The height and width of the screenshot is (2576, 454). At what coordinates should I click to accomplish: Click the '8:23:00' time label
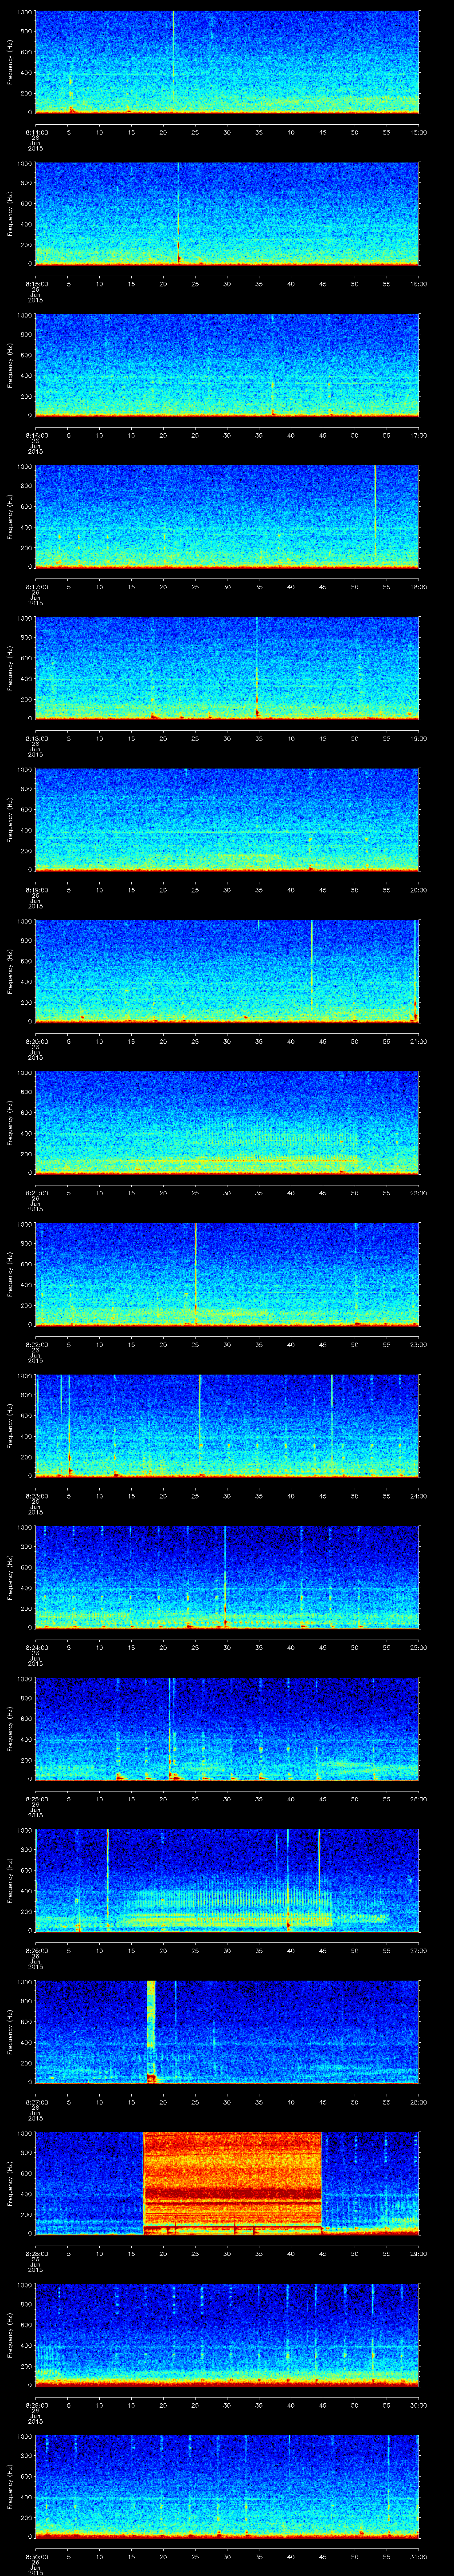pyautogui.click(x=37, y=1496)
